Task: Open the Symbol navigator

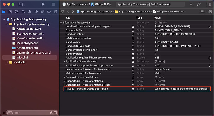Action: pos(17,11)
